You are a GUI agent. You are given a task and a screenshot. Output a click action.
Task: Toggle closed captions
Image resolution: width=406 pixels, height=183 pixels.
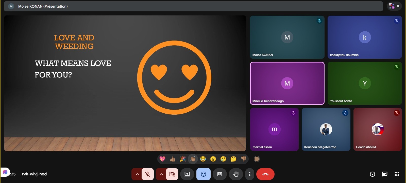[220, 174]
